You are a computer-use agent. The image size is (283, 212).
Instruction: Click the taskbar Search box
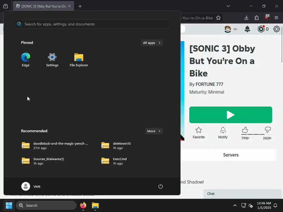(46, 205)
